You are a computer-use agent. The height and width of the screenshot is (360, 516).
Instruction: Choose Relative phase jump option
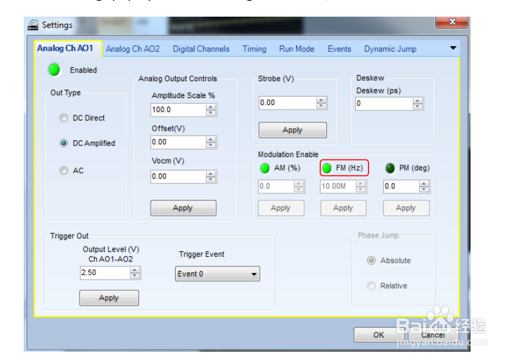coord(371,285)
